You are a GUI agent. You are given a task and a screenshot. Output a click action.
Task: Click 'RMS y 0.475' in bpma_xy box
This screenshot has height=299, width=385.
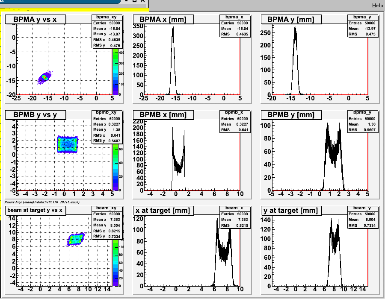(x=107, y=45)
